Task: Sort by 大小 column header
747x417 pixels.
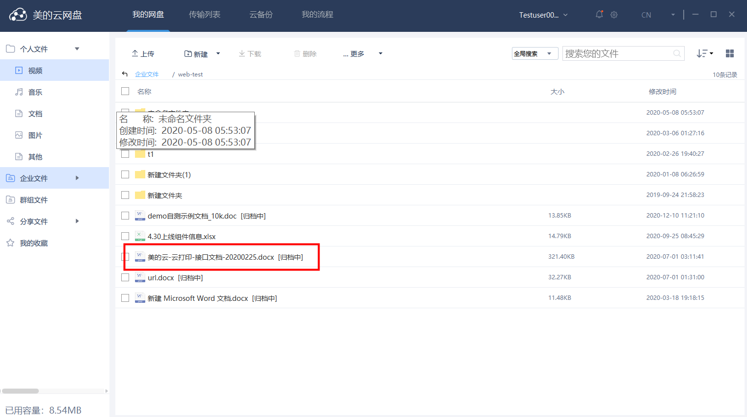Action: (558, 92)
